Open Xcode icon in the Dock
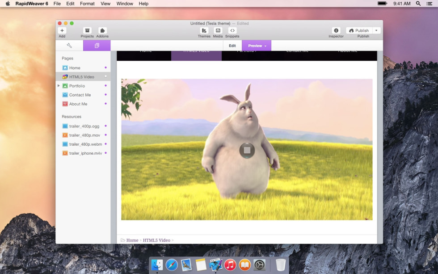 [215, 265]
